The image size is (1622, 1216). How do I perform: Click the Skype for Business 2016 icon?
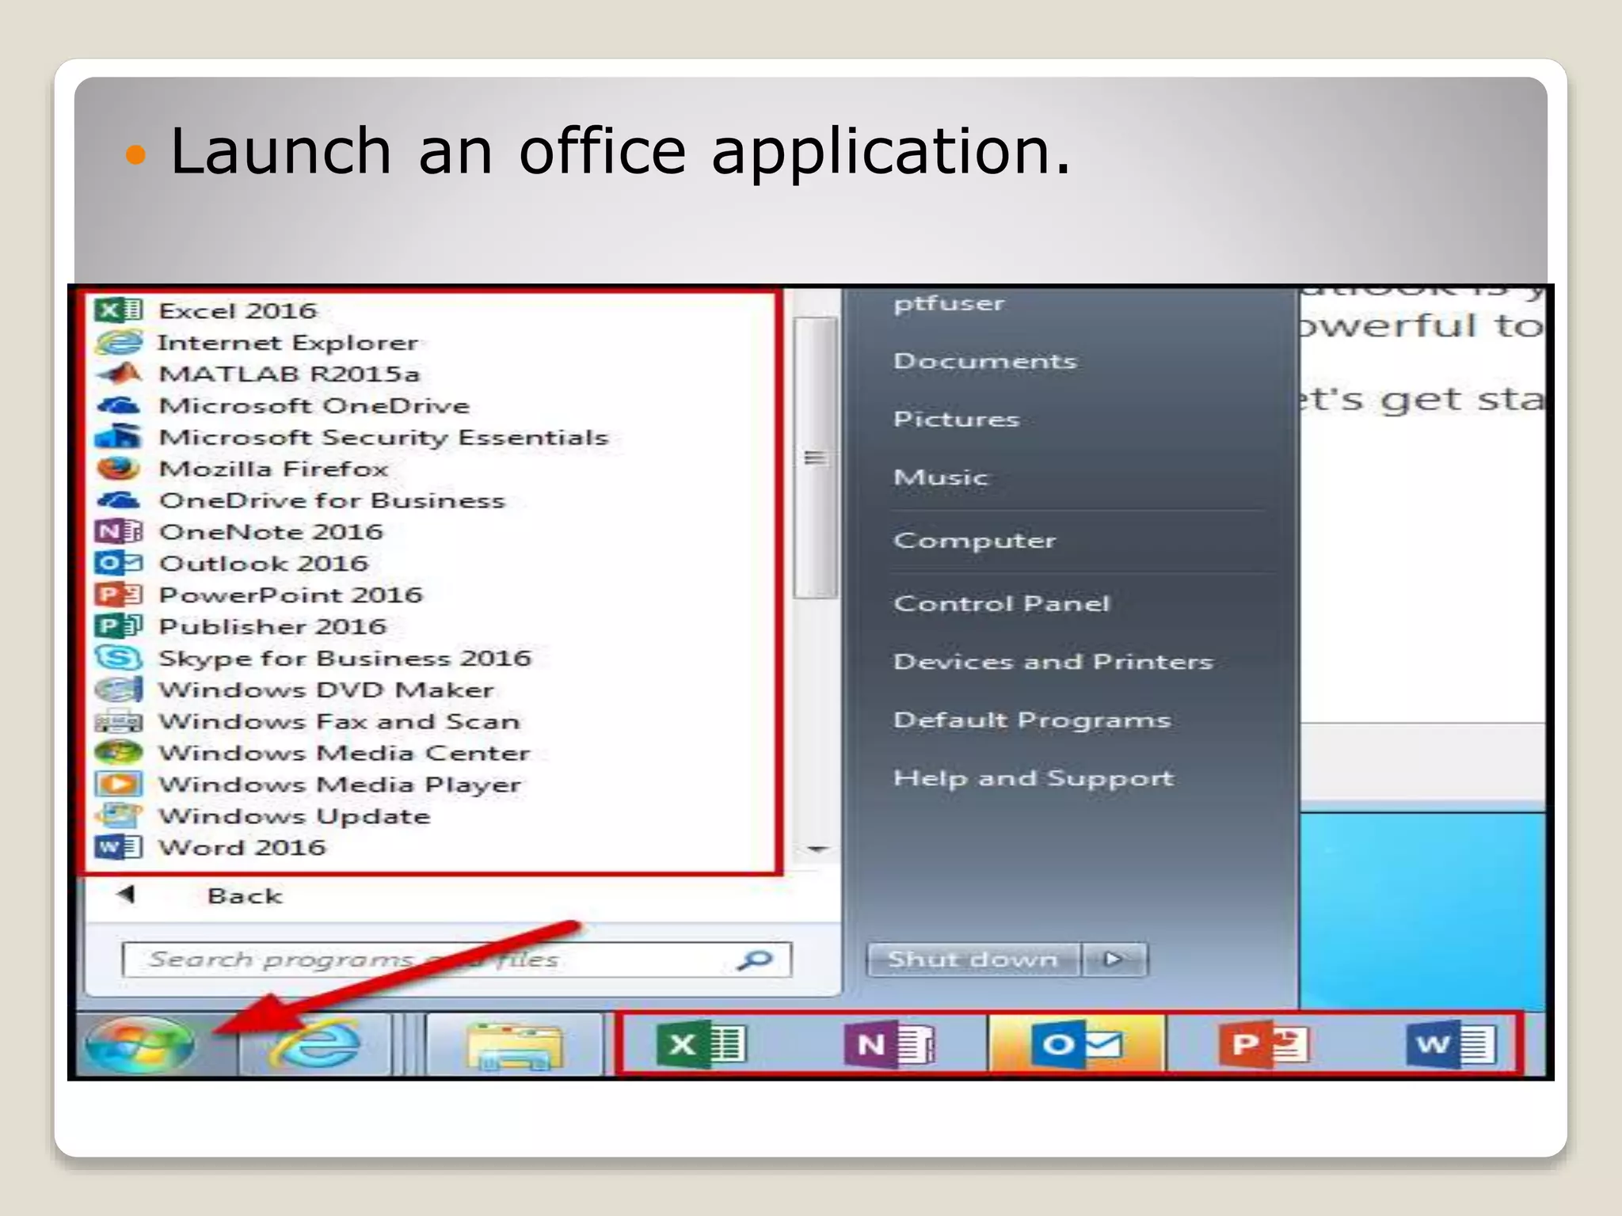click(119, 658)
